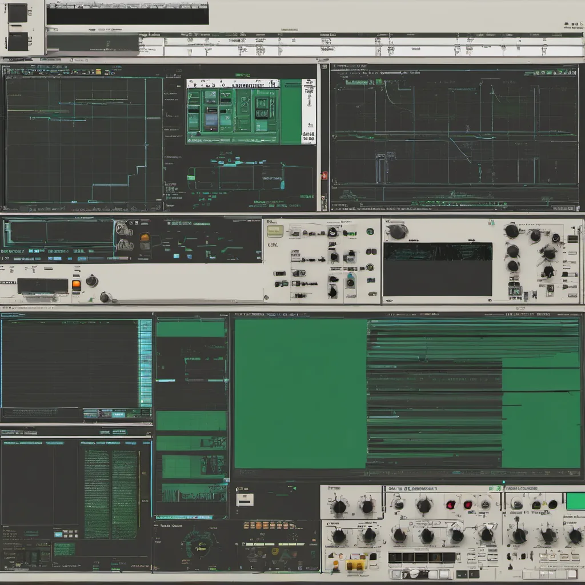The height and width of the screenshot is (585, 585).
Task: Click the small red marker between the graph panels
Action: (324, 176)
